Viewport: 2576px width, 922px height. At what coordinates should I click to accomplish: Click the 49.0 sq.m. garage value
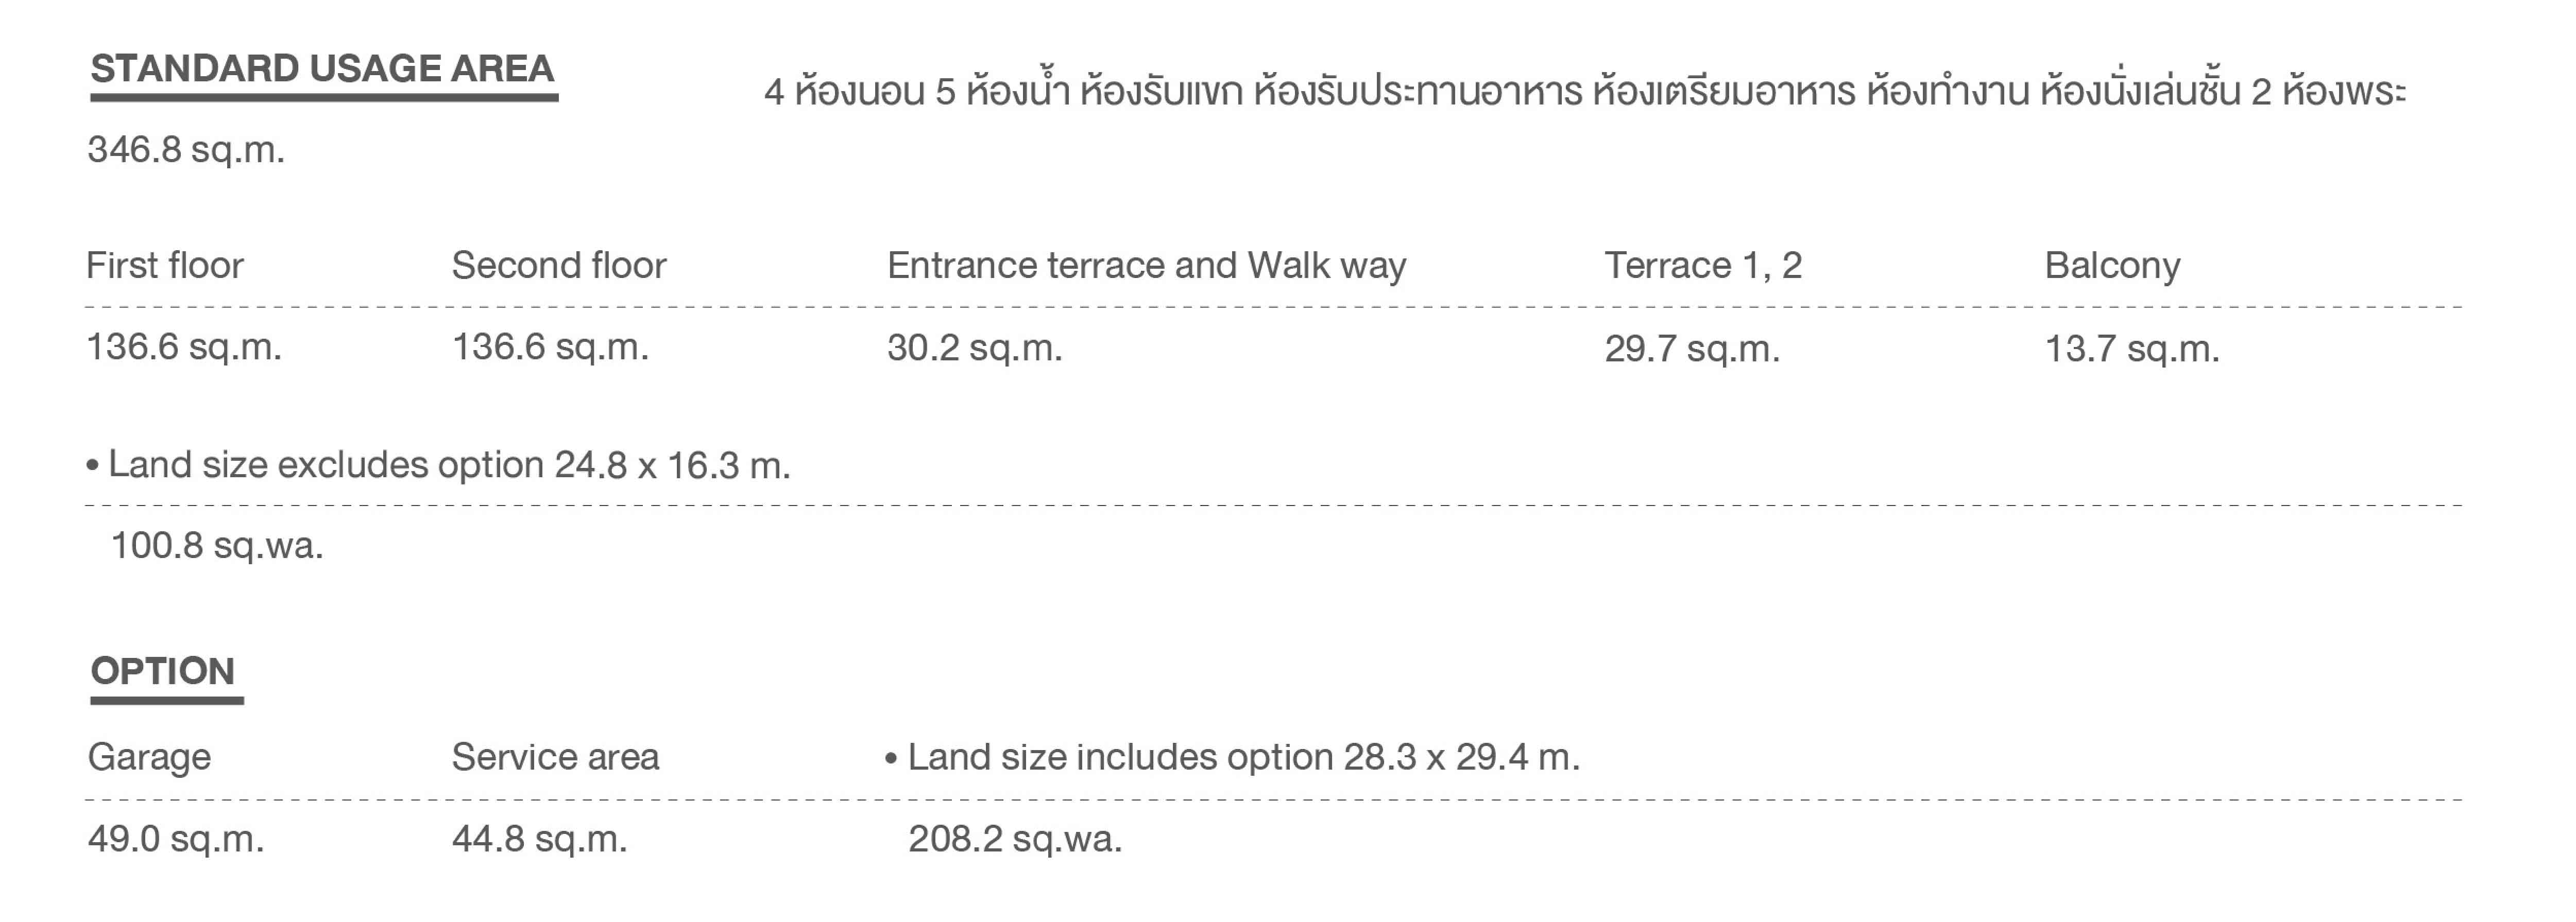(x=176, y=839)
